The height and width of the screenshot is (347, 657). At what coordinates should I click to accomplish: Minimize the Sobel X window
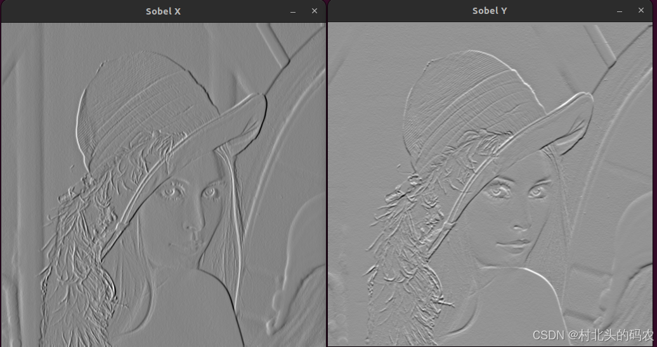(x=293, y=11)
